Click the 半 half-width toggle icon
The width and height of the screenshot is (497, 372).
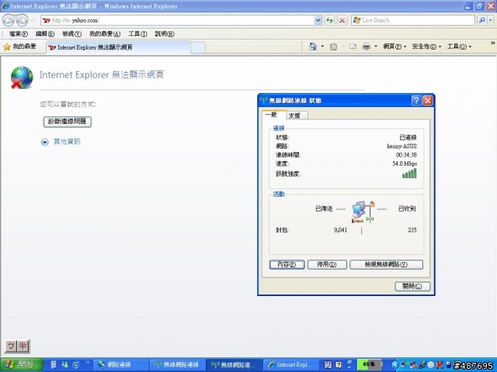pyautogui.click(x=23, y=346)
